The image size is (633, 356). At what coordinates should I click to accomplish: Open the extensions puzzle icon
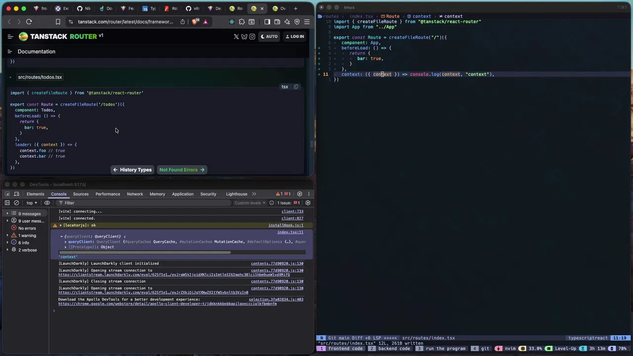[242, 22]
